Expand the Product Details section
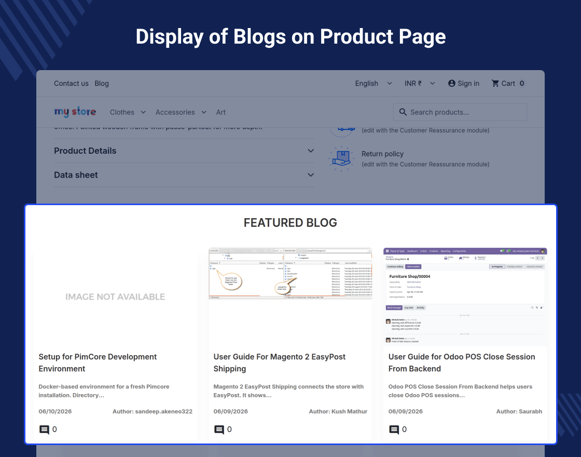This screenshot has width=581, height=457. click(x=184, y=151)
